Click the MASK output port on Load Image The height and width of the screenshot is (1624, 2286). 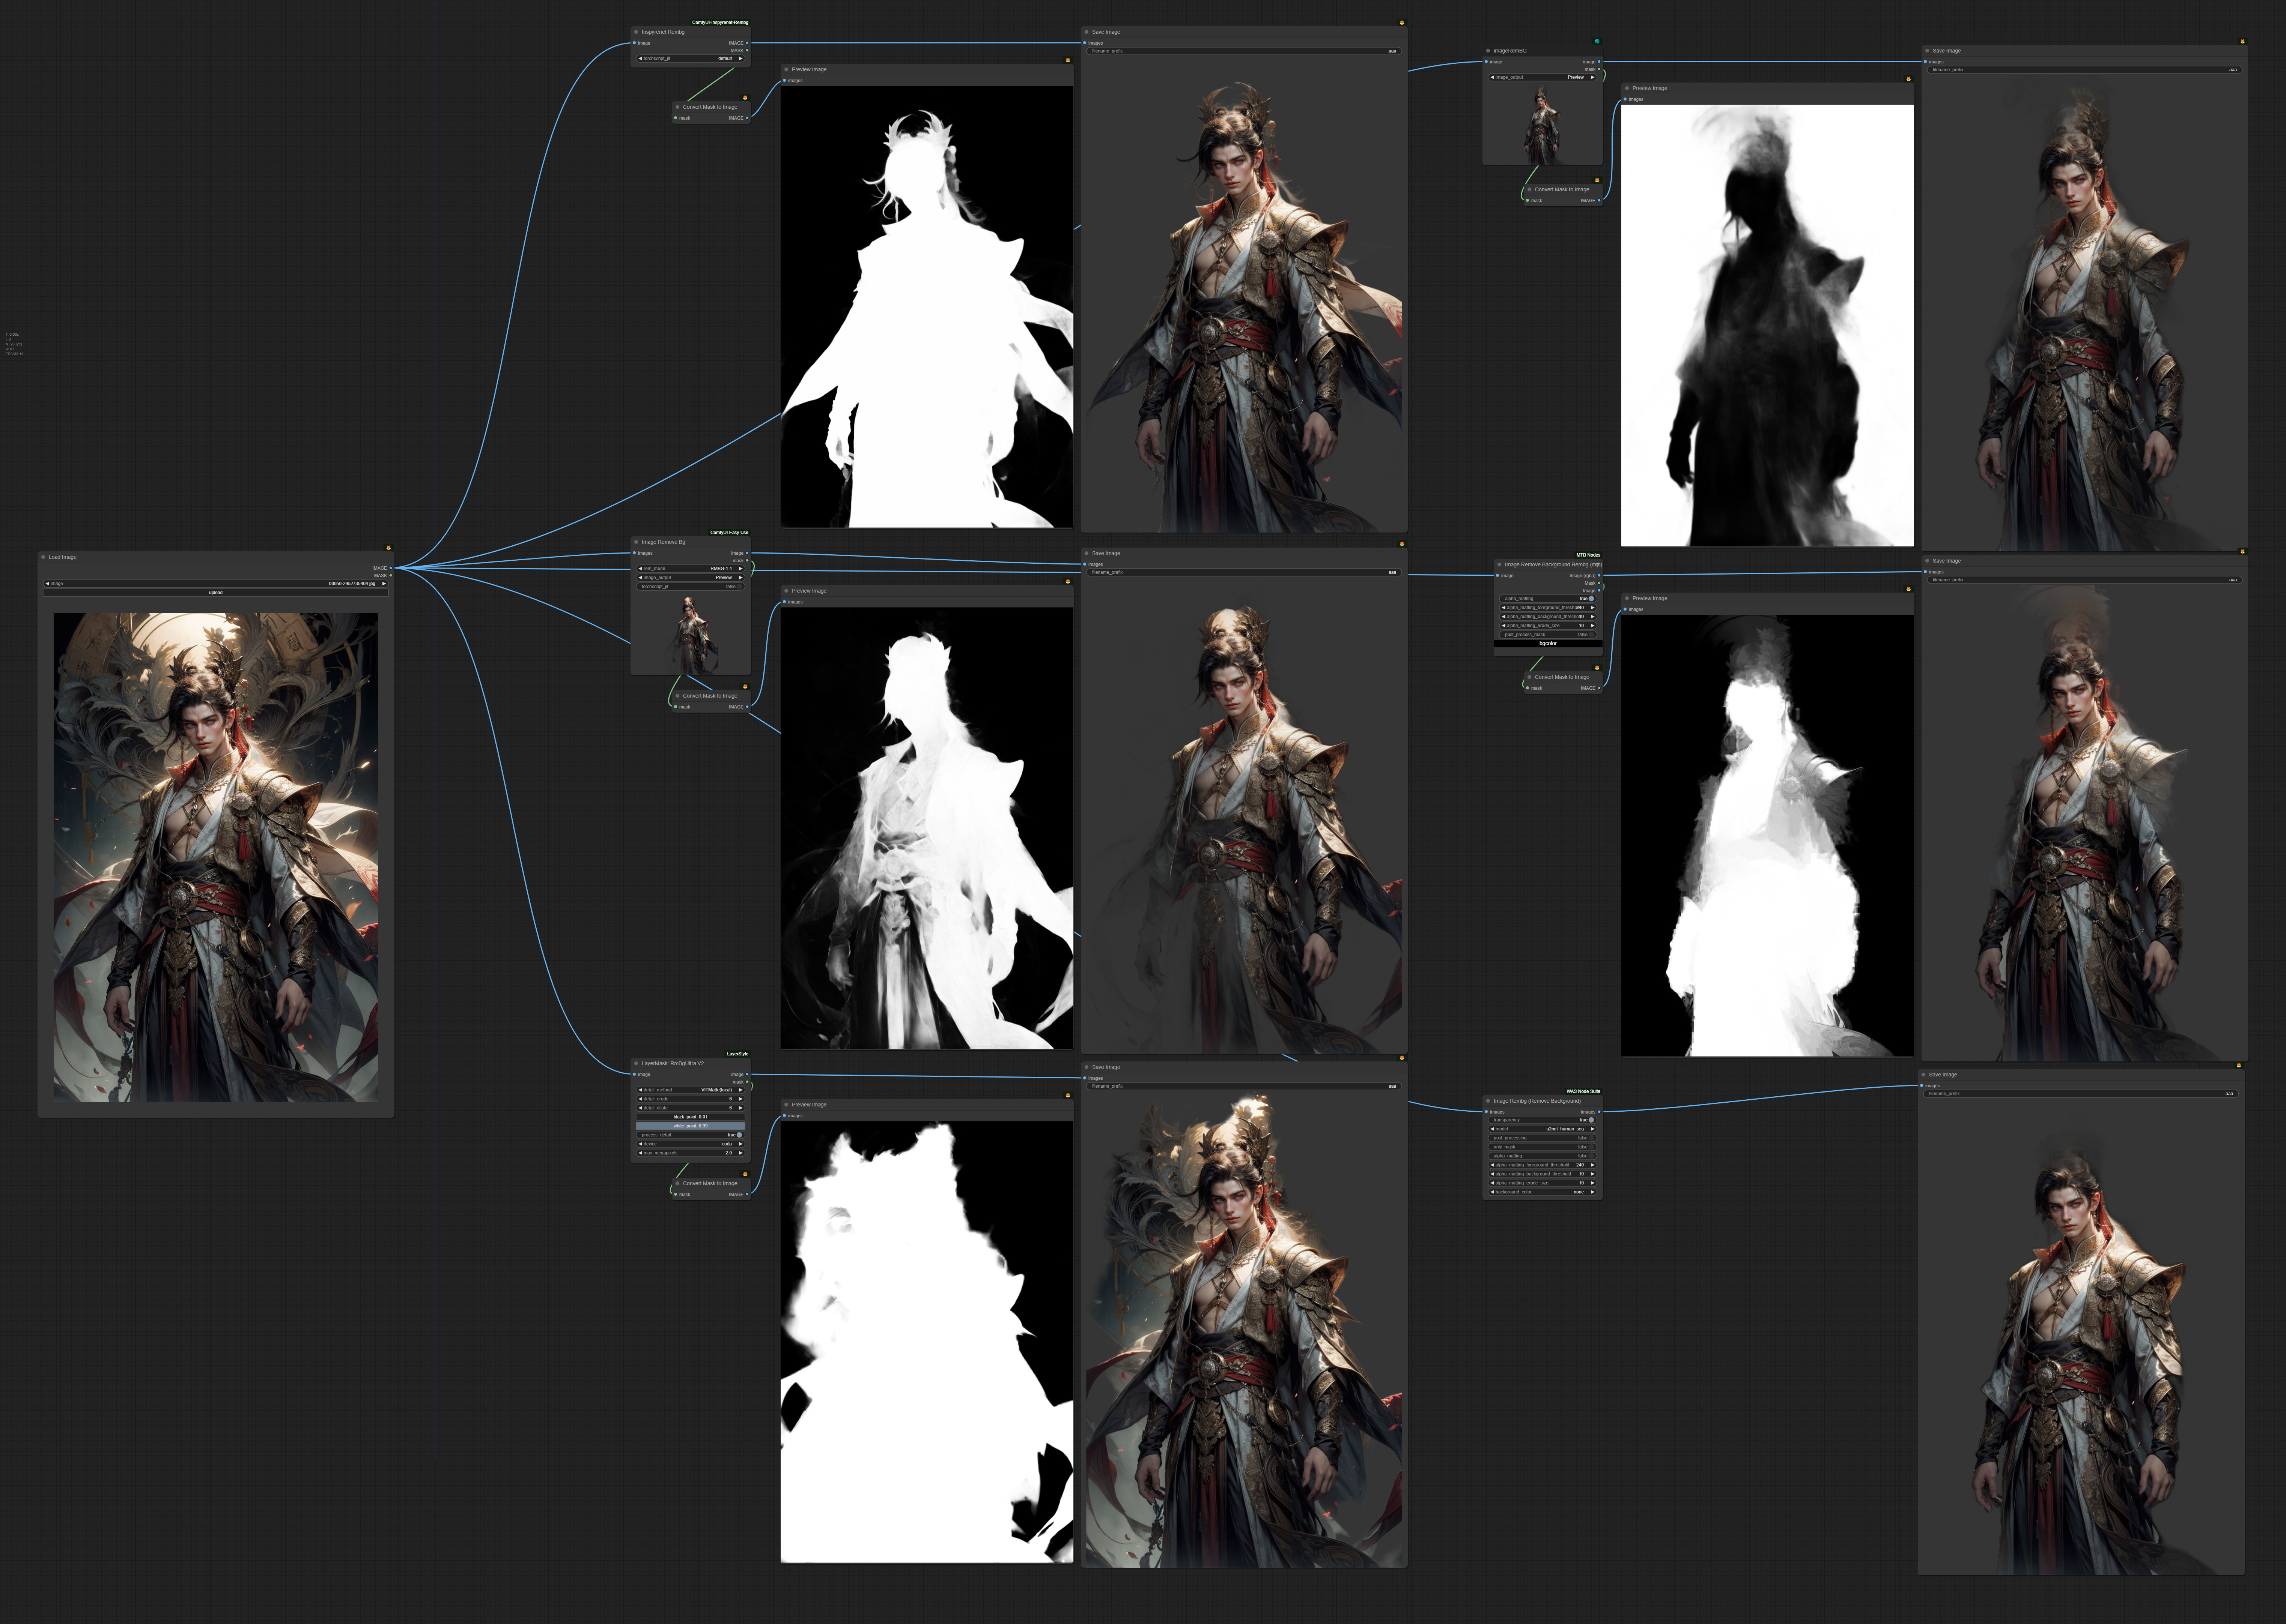pyautogui.click(x=391, y=576)
